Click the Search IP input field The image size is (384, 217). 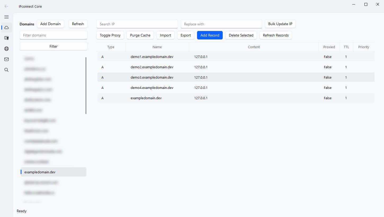tap(137, 24)
